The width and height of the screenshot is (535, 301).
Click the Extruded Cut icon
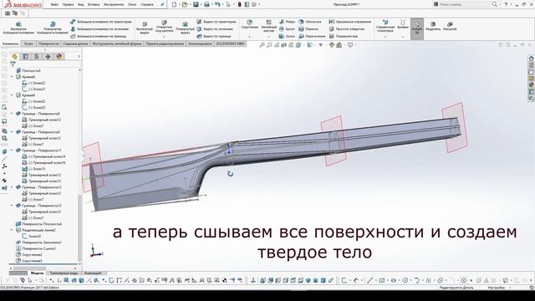145,24
